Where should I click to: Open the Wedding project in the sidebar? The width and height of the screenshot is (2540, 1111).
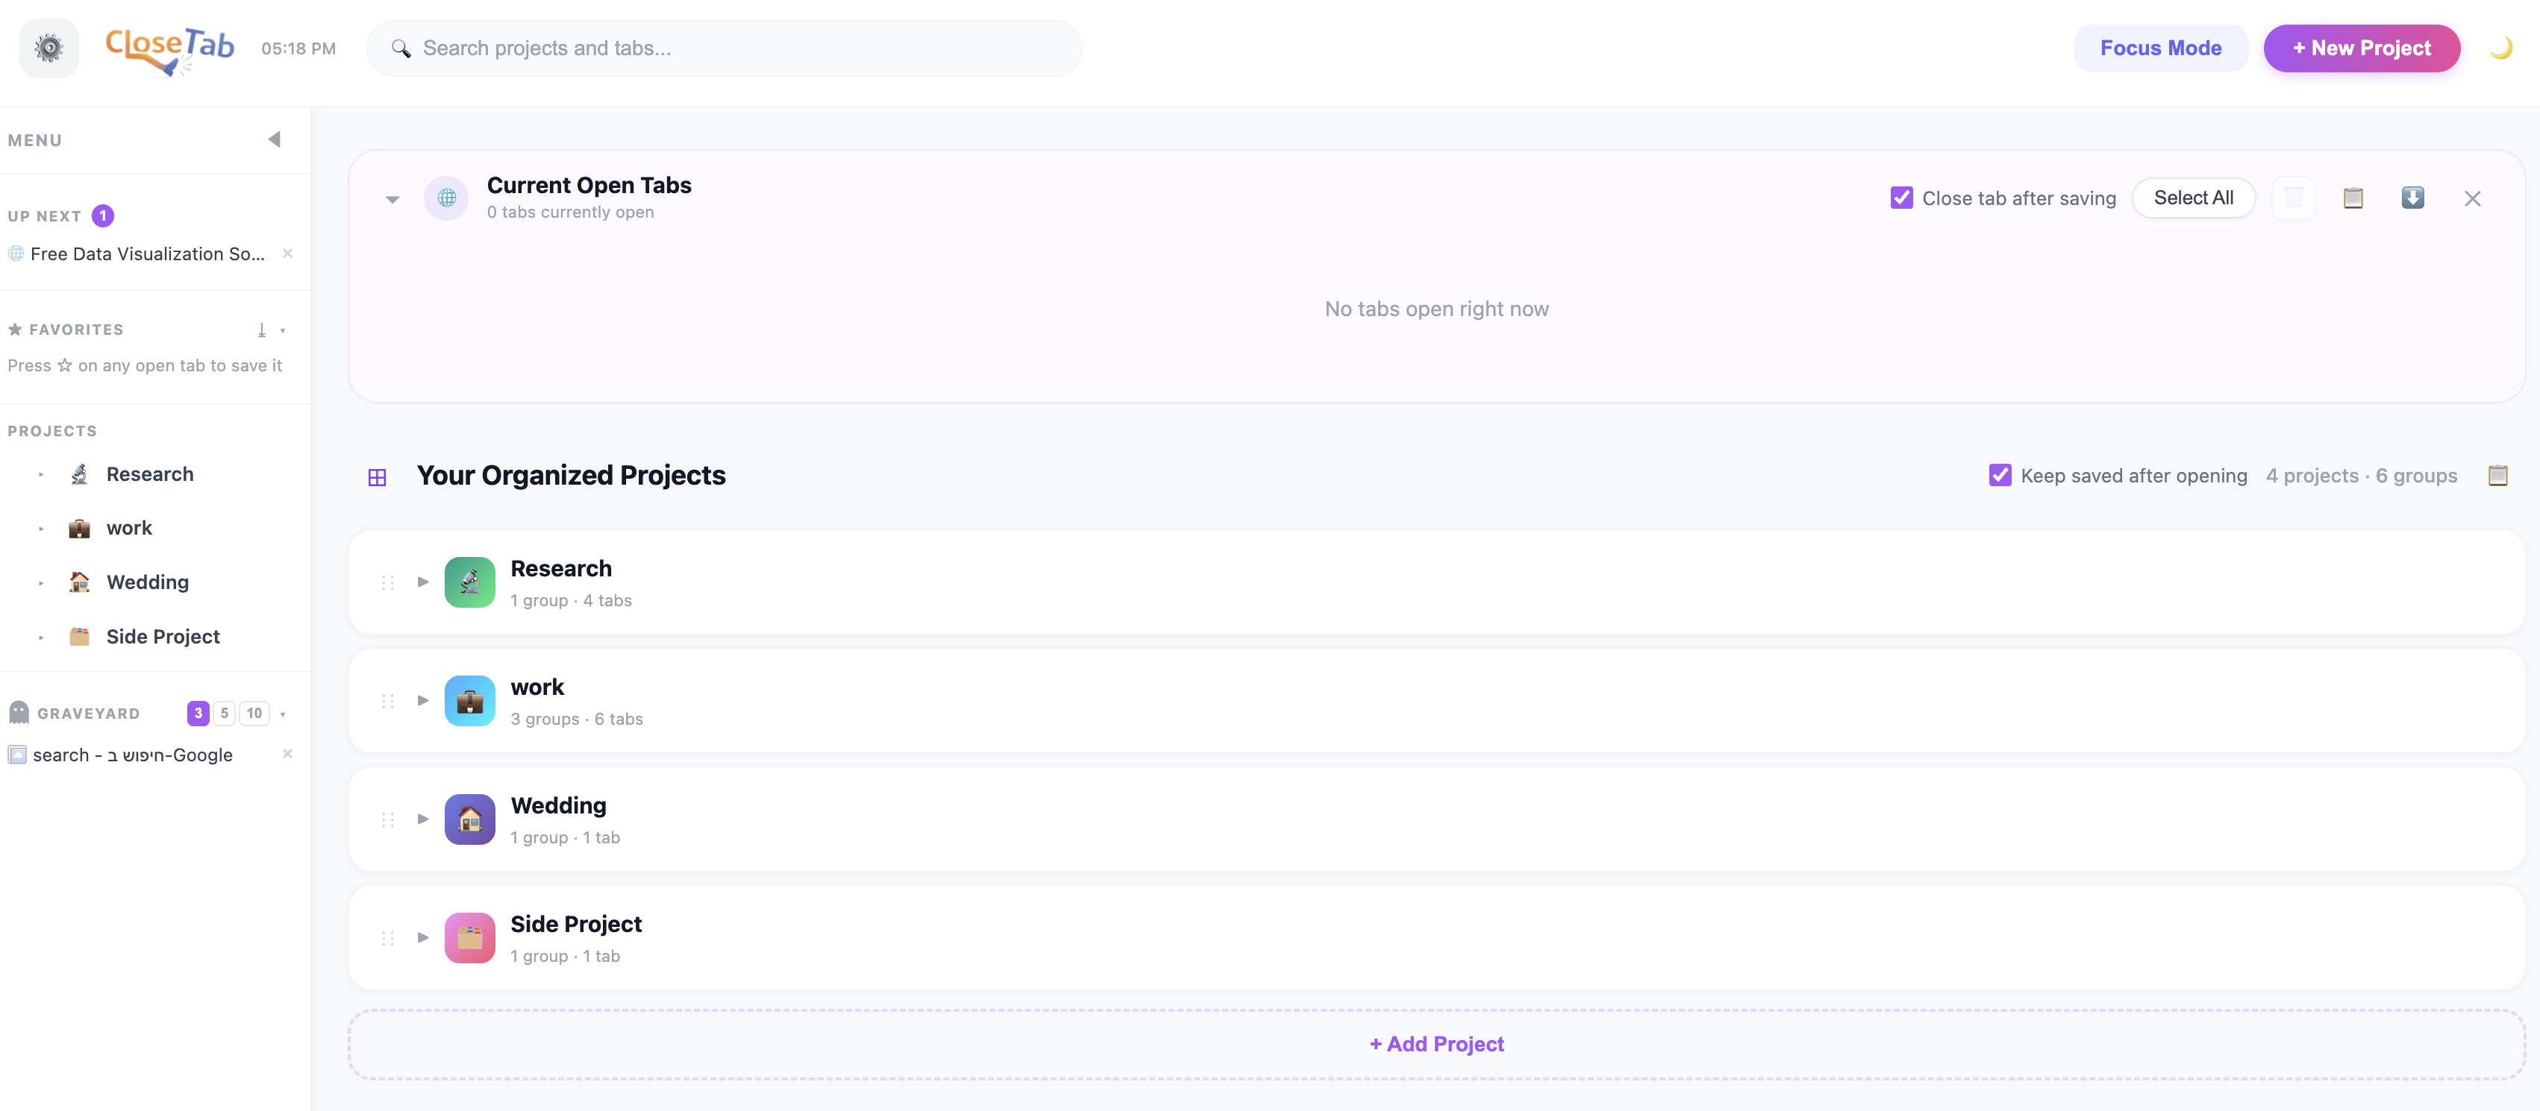pos(147,582)
